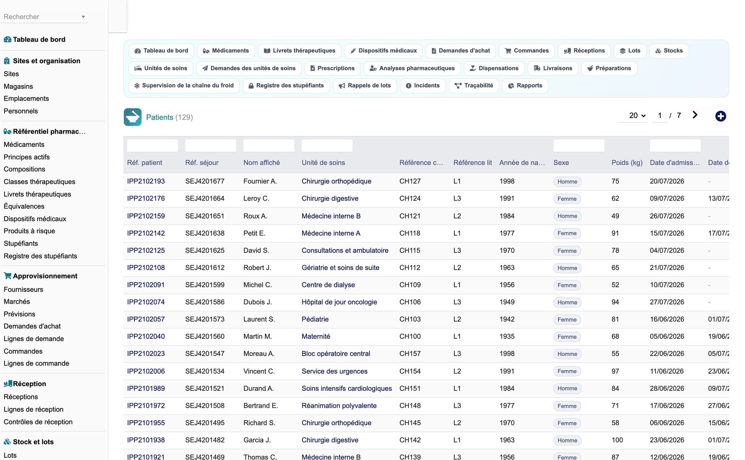Click the Référentiel pharmaceutique pills icon
Image resolution: width=745 pixels, height=460 pixels.
7,131
